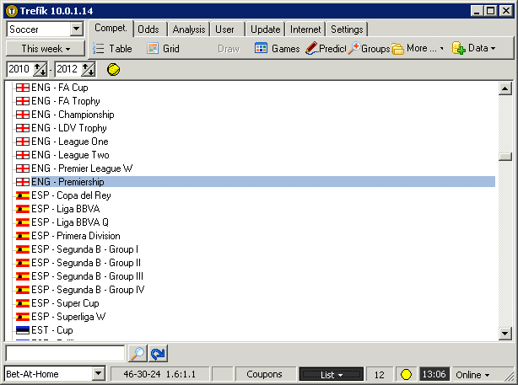Open the Soccer sport dropdown
The image size is (518, 385).
[76, 29]
